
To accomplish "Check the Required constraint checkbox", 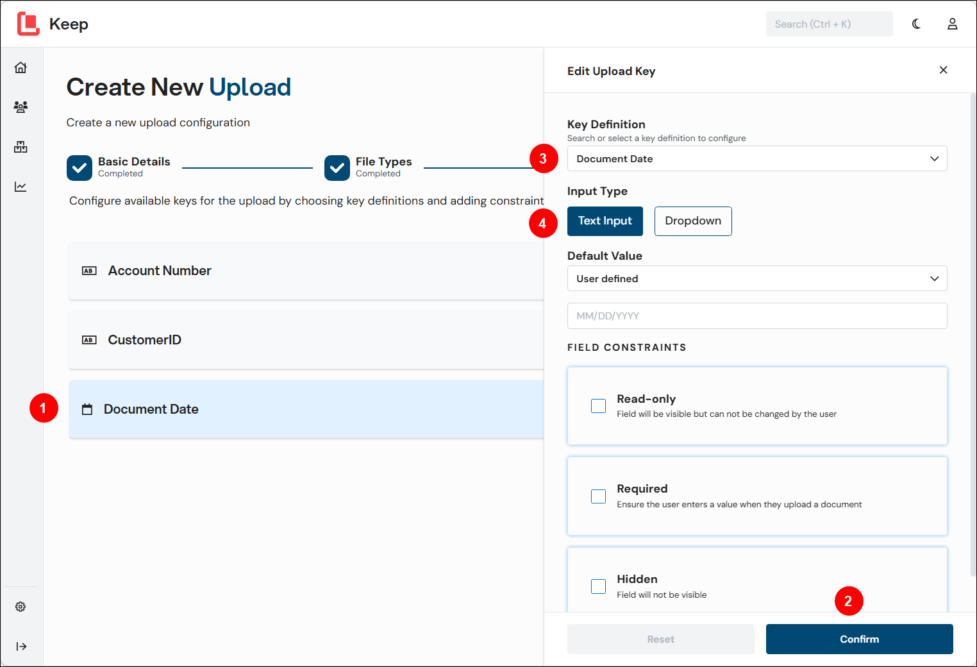I will tap(598, 496).
